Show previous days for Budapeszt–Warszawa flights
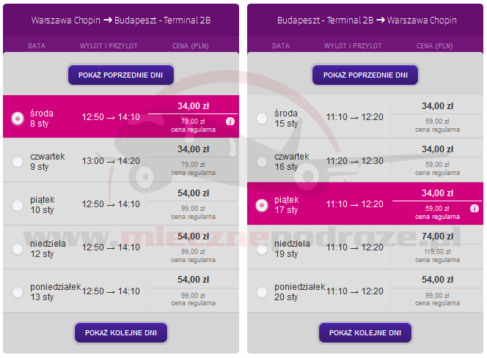 365,75
